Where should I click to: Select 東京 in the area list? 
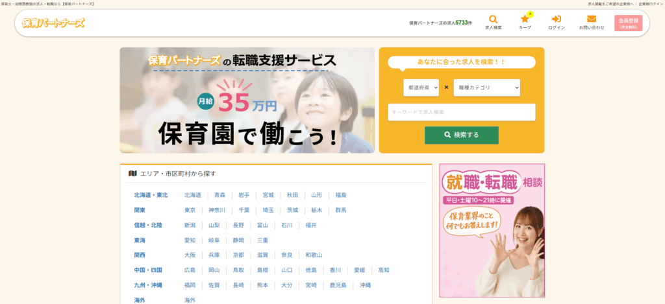(190, 210)
